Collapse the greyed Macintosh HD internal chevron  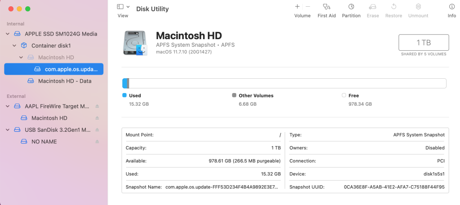(x=21, y=58)
